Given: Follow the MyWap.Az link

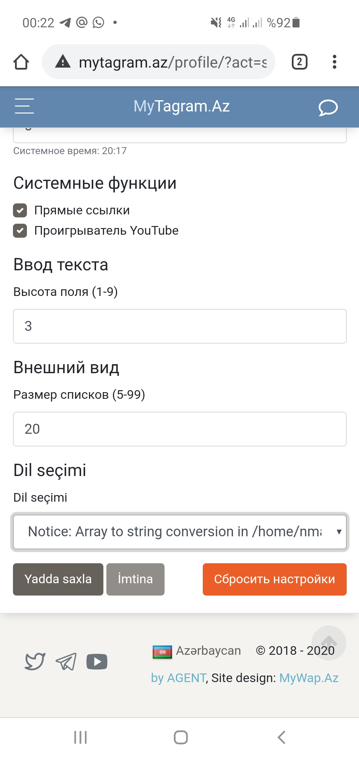Looking at the screenshot, I should (x=309, y=678).
